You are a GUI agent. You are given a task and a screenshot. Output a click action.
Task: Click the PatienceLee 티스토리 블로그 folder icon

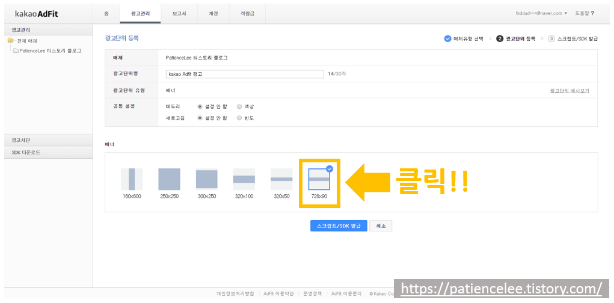click(16, 50)
